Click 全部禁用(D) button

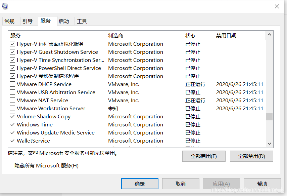point(251,156)
